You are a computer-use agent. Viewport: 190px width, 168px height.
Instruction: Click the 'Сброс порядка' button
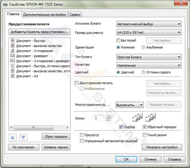[x=56, y=137]
